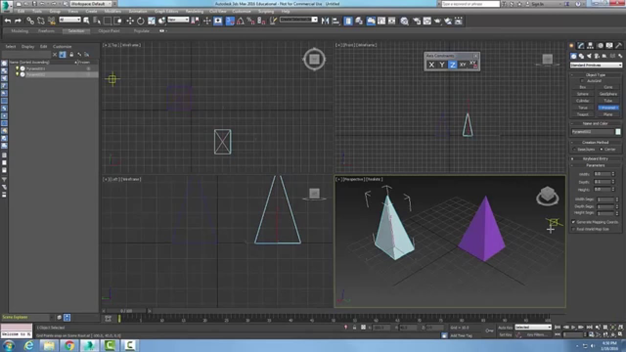The height and width of the screenshot is (352, 626).
Task: Enable Real-World Map Size checkbox
Action: pos(573,229)
